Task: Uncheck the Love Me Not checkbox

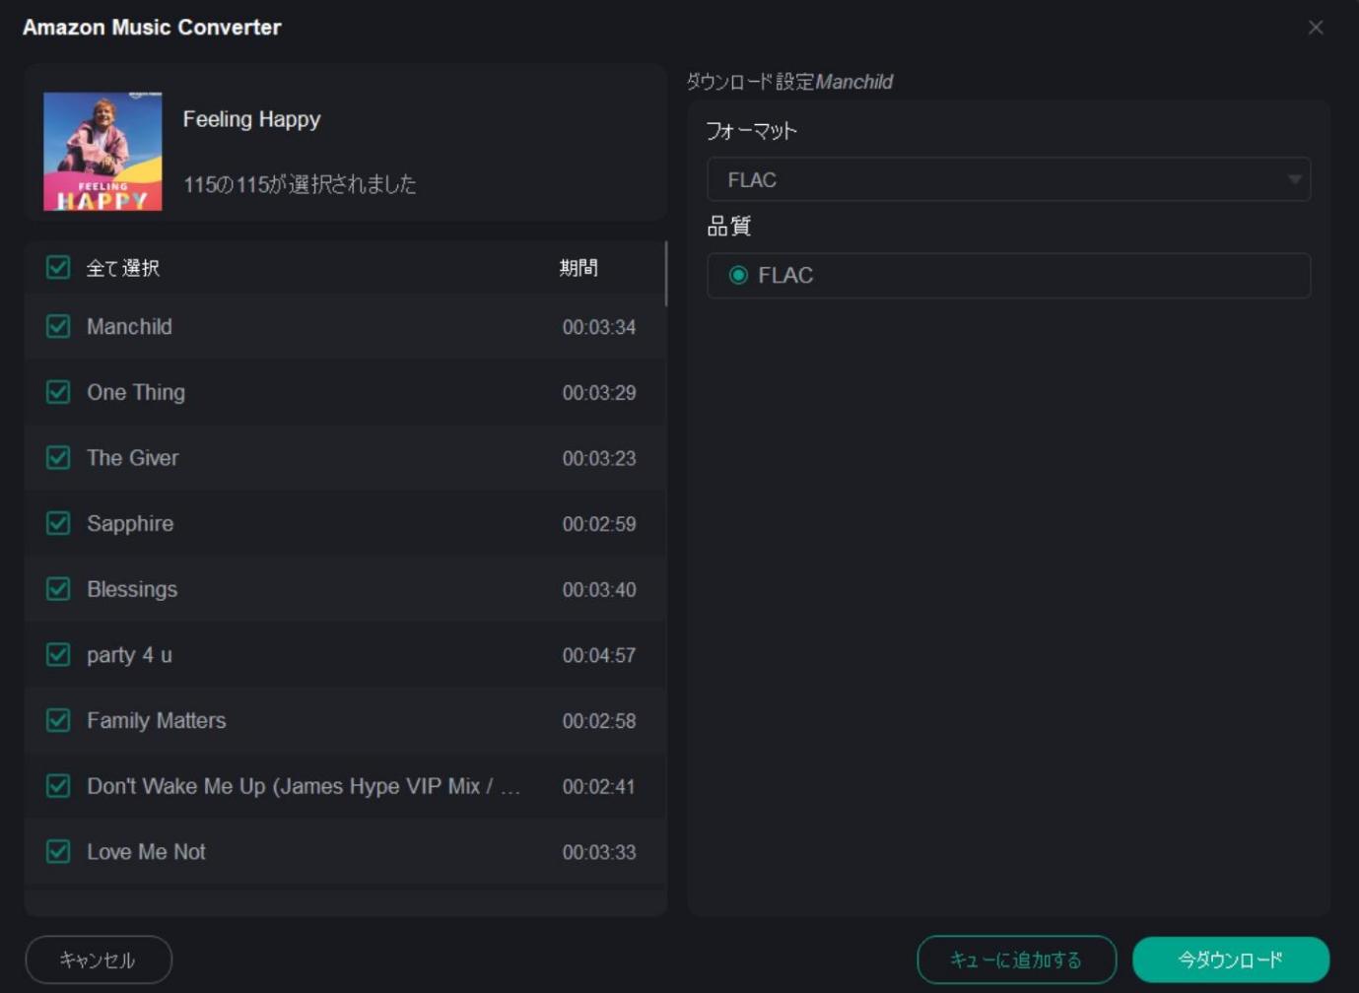Action: click(58, 851)
